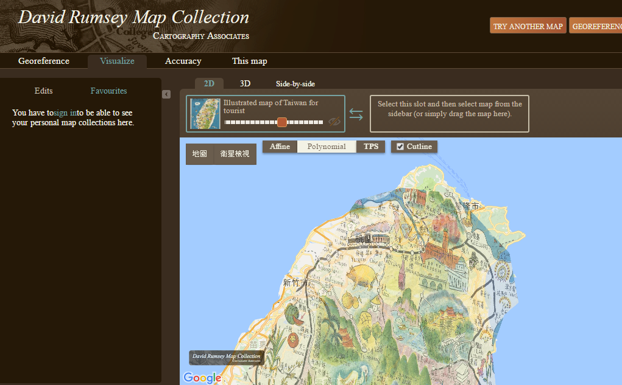This screenshot has width=622, height=385.
Task: Open the Accuracy tab
Action: (x=183, y=61)
